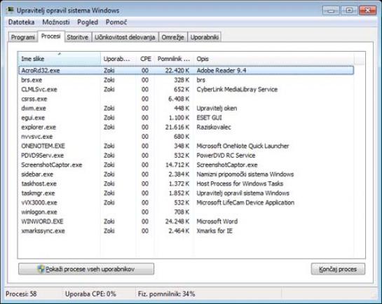
Task: Click Pokaži procese vseh uporabnikov button
Action: click(x=86, y=269)
